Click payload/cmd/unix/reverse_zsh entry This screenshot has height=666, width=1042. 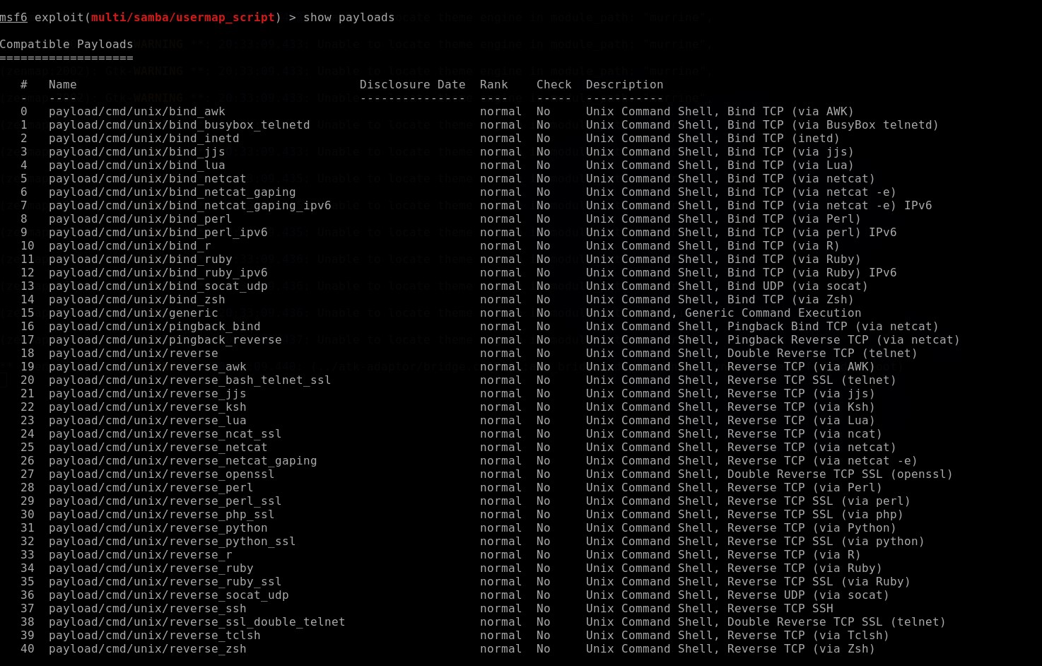pyautogui.click(x=147, y=649)
